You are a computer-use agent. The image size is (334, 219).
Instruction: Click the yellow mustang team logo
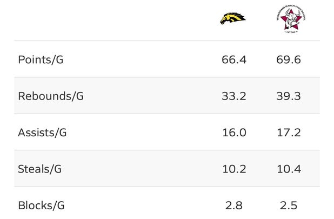click(233, 18)
